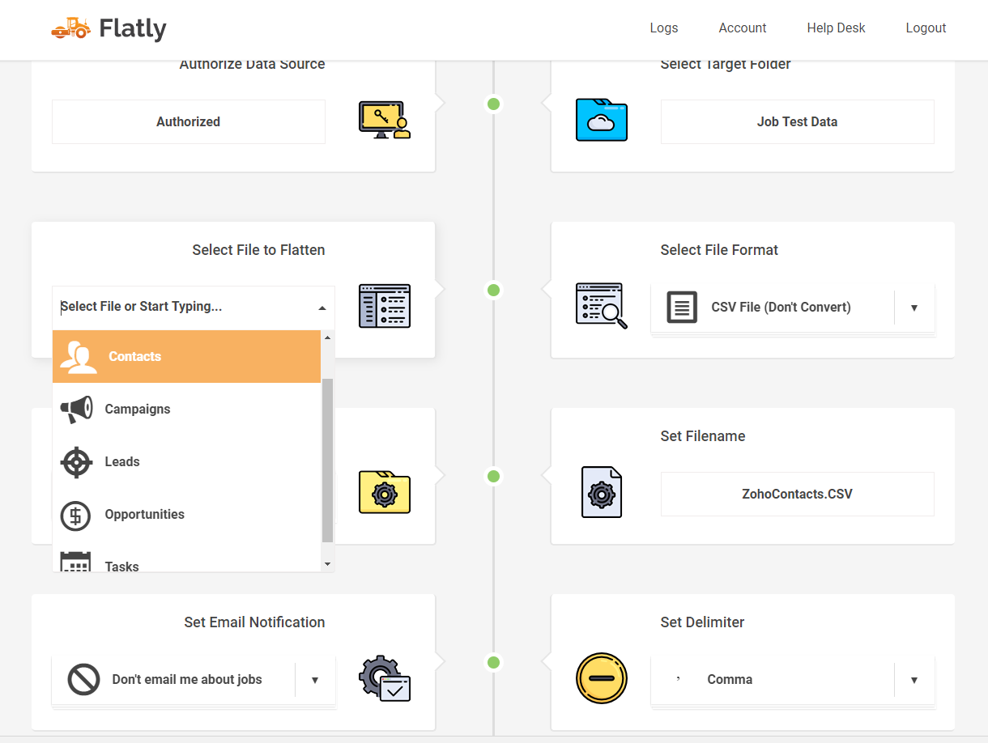Click the blue cloud folder icon
Viewport: 988px width, 743px height.
[601, 120]
